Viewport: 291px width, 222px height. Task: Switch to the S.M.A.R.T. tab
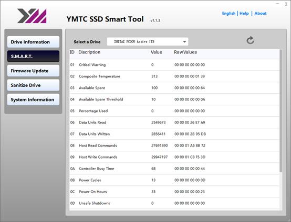point(34,56)
